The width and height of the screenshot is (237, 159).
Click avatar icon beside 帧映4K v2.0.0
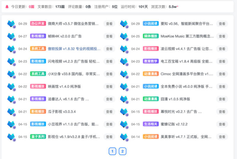click(12, 36)
